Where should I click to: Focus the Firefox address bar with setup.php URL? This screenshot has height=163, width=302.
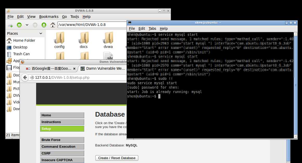[78, 77]
